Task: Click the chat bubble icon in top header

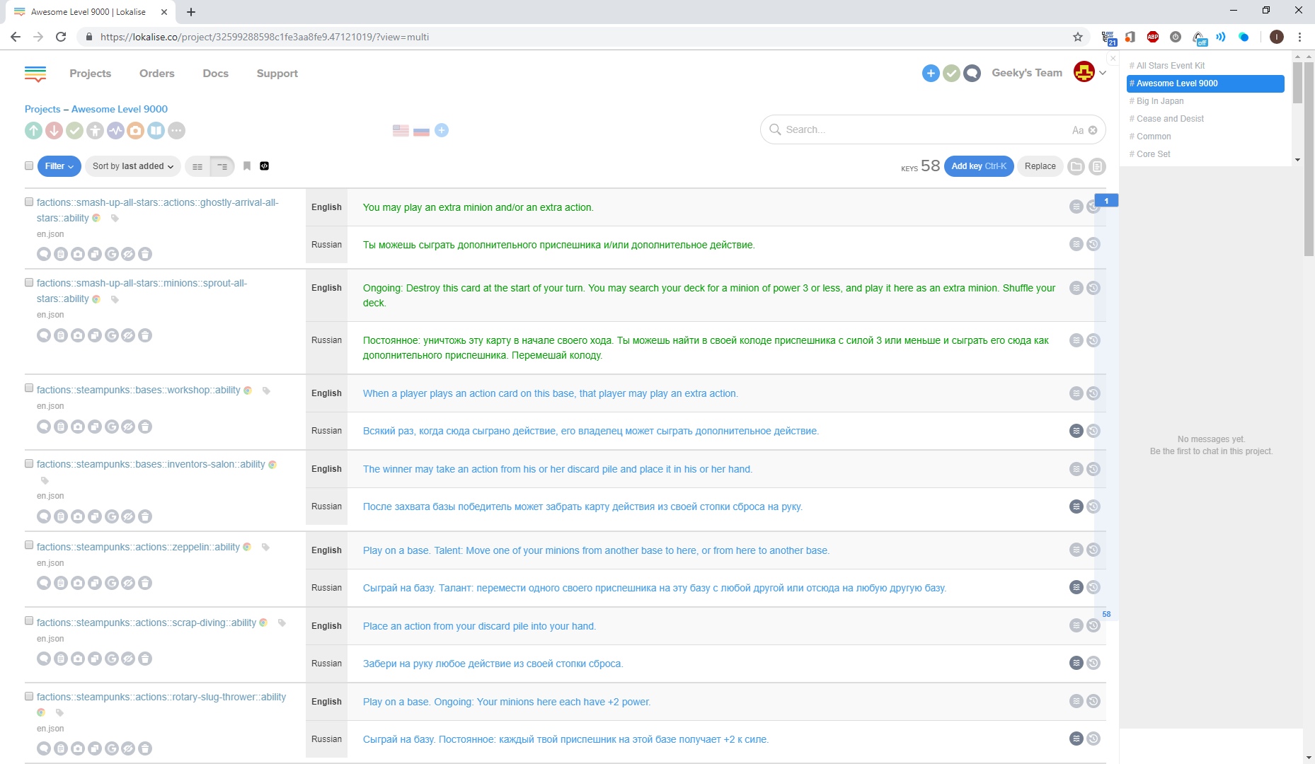Action: click(x=972, y=73)
